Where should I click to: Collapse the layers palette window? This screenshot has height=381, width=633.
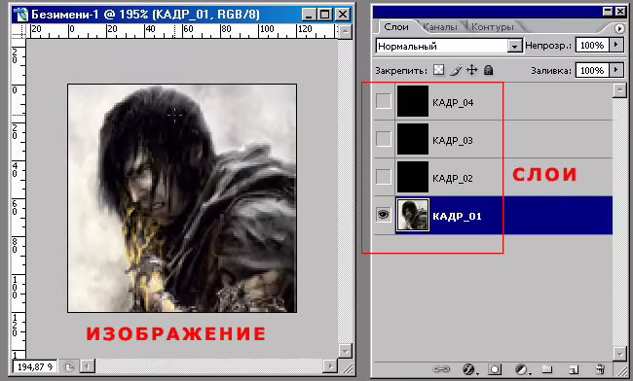[607, 12]
